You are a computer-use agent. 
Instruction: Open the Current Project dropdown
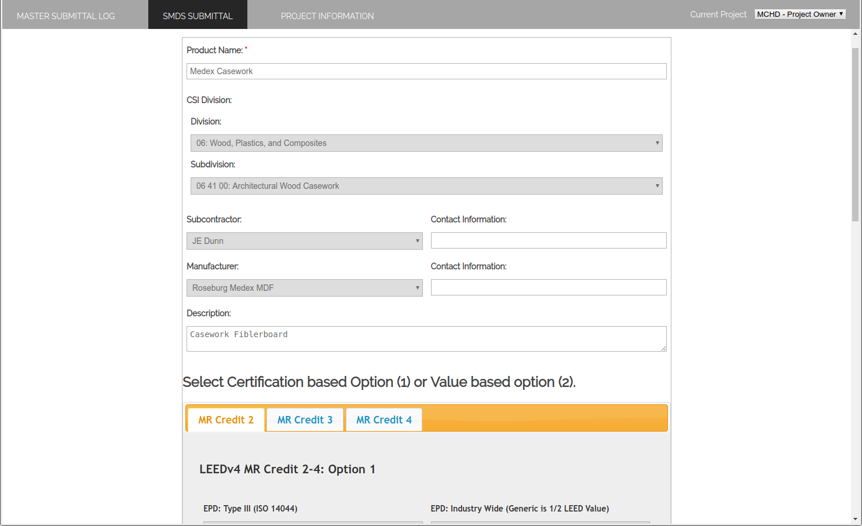[x=799, y=14]
